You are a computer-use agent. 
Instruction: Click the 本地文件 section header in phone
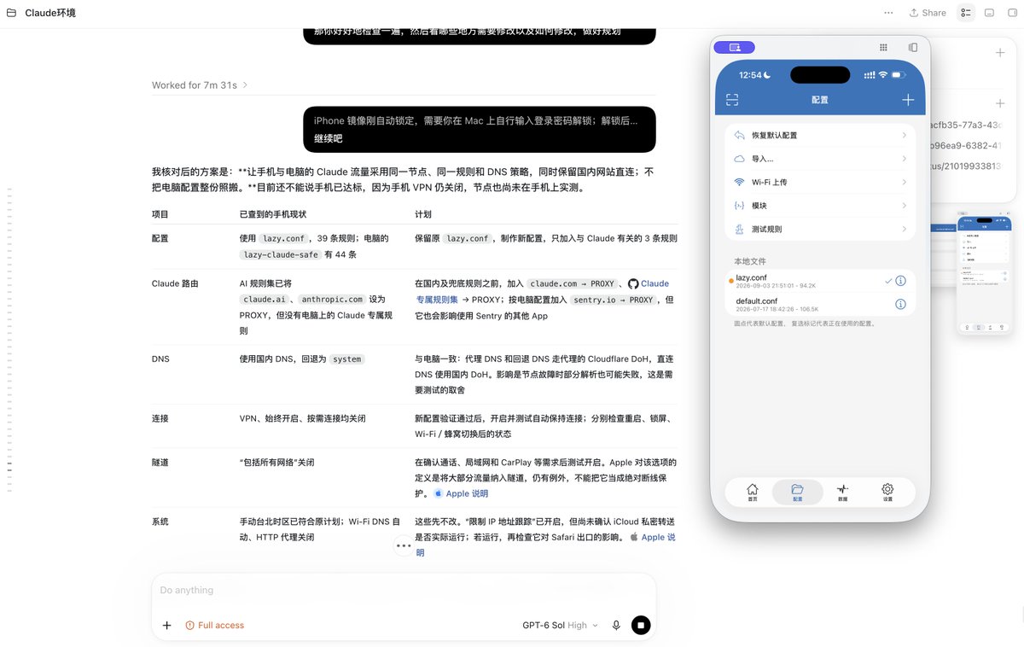[x=750, y=260]
